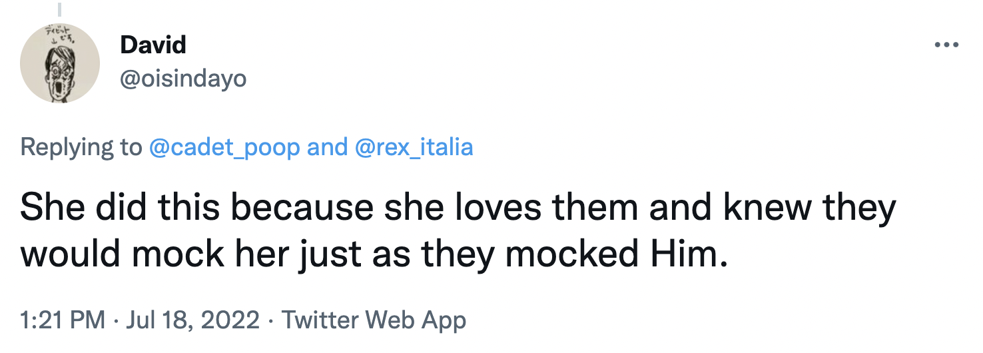Open the three-dot more options menu
The image size is (983, 353).
pos(946,45)
